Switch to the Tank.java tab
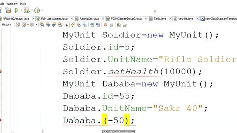Viewport: 237px width, 133px height. tap(160, 19)
